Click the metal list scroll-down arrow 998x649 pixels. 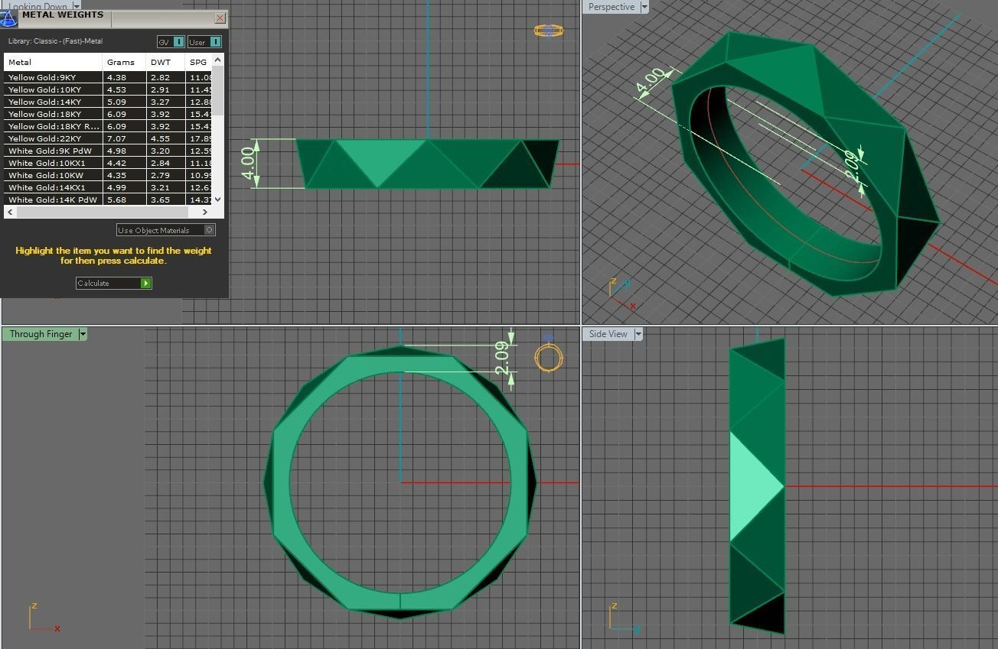click(x=217, y=200)
